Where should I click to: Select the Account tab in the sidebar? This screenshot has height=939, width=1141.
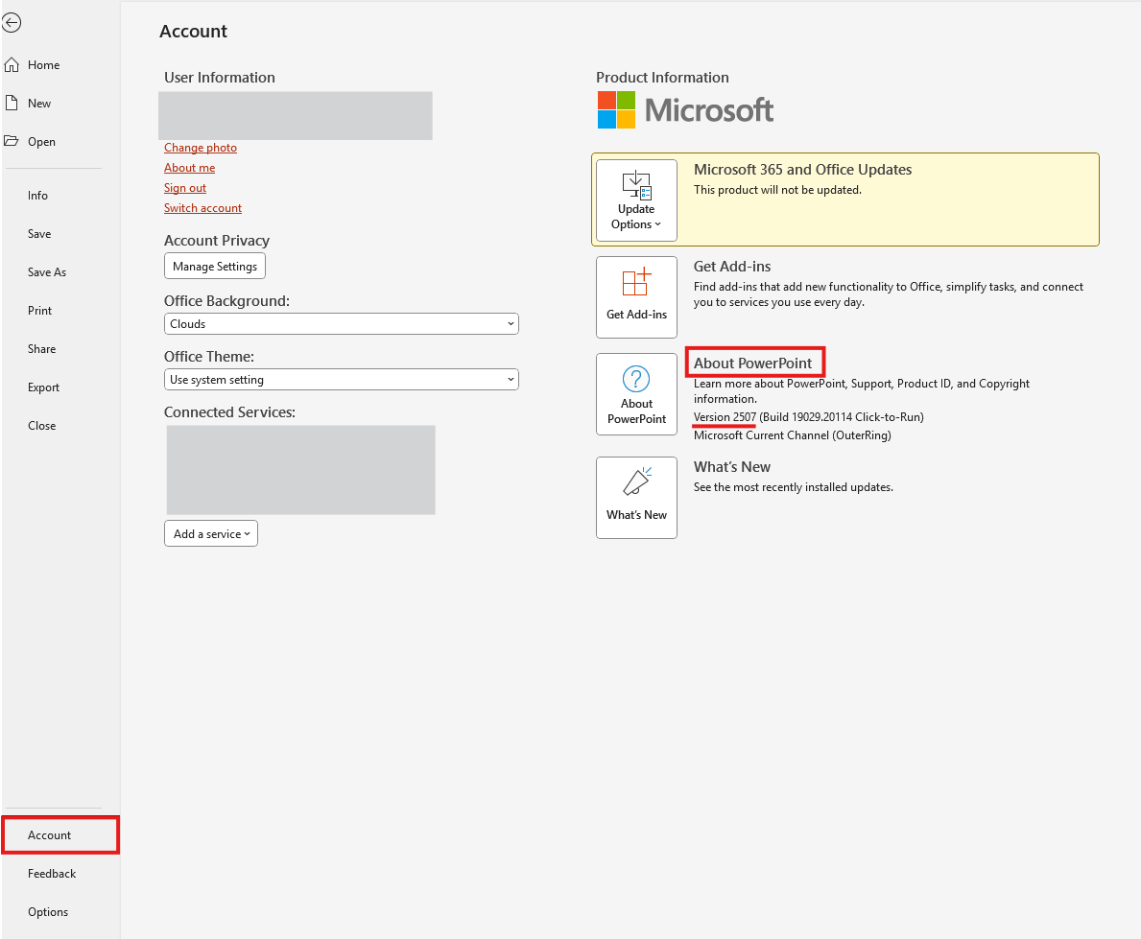pyautogui.click(x=60, y=835)
